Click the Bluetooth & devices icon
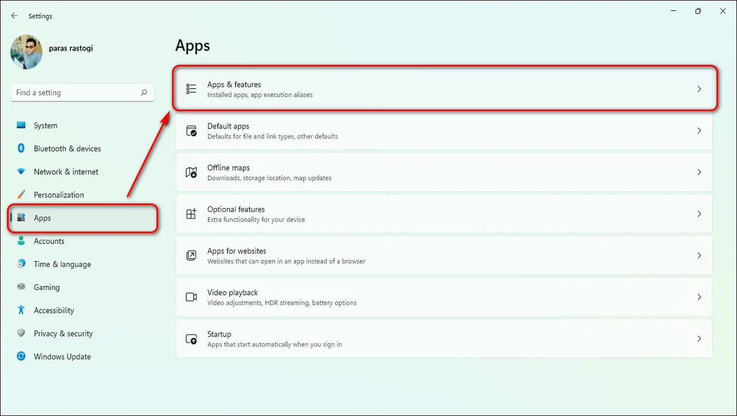737x416 pixels. (21, 148)
